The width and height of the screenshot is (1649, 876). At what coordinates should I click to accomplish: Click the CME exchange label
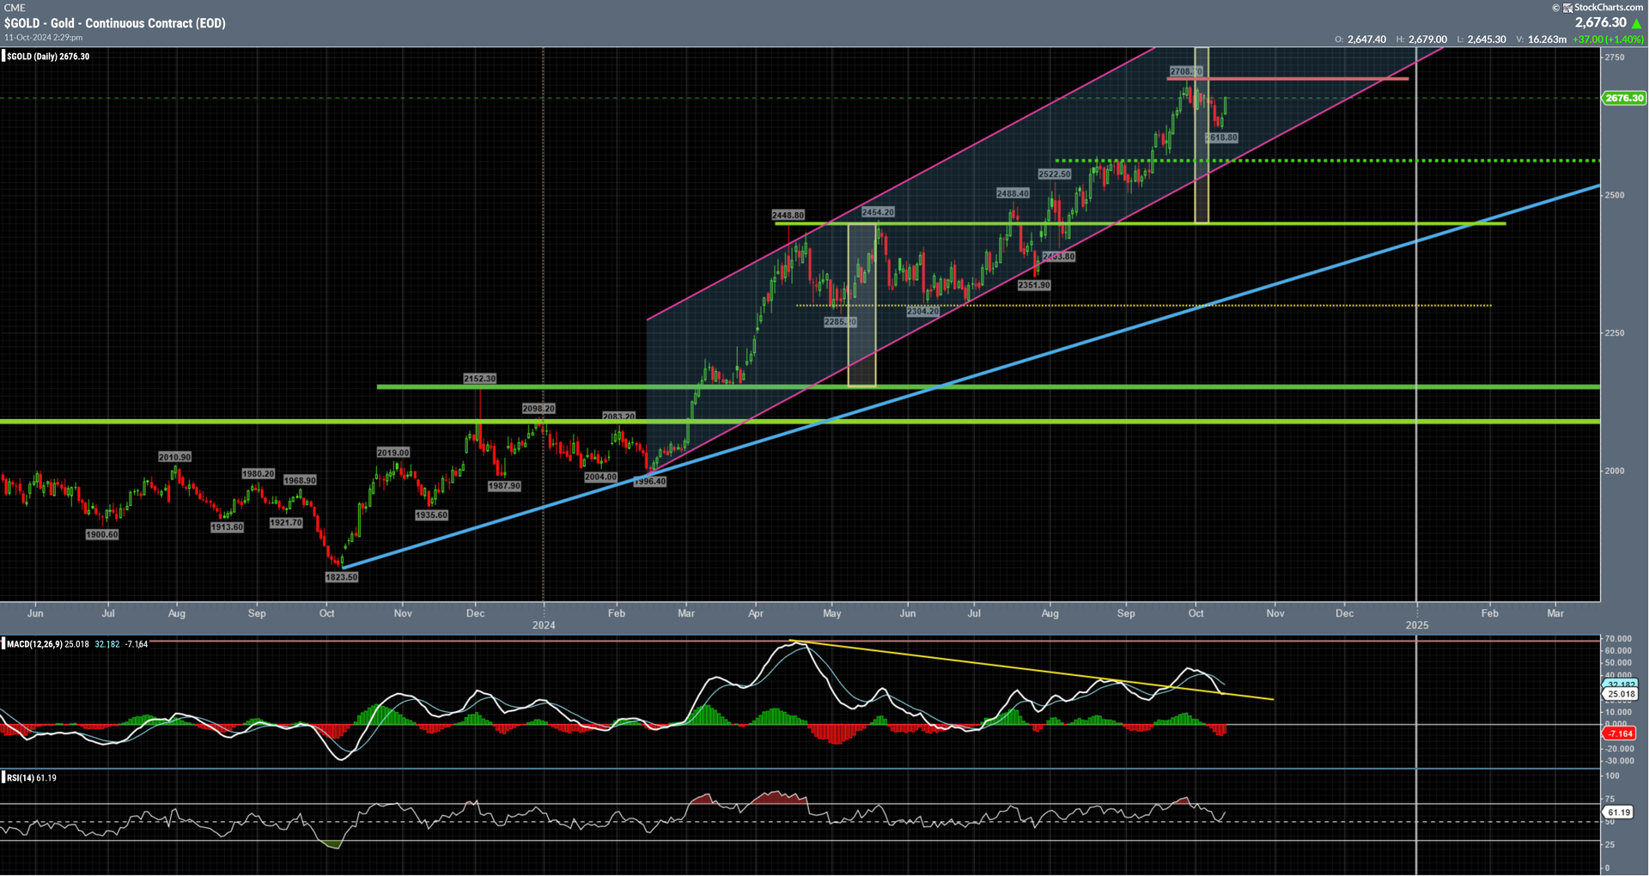pyautogui.click(x=14, y=8)
